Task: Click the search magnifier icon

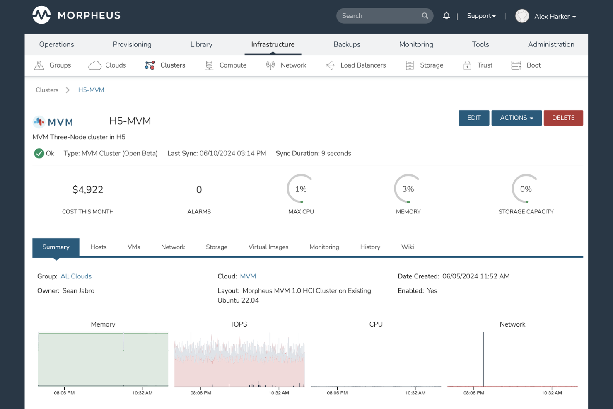Action: (425, 16)
